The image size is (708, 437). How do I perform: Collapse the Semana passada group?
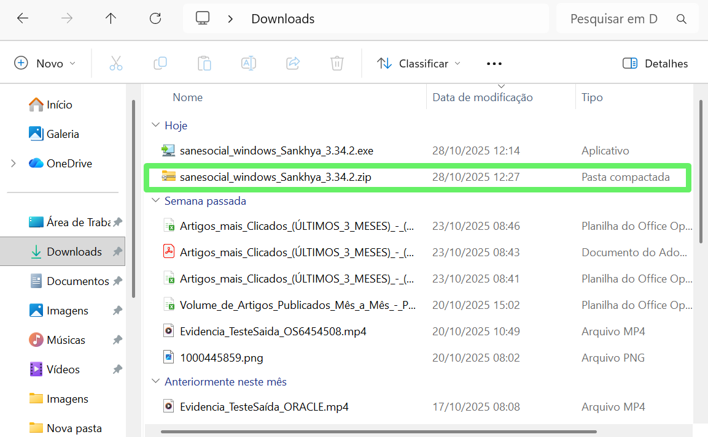tap(155, 200)
